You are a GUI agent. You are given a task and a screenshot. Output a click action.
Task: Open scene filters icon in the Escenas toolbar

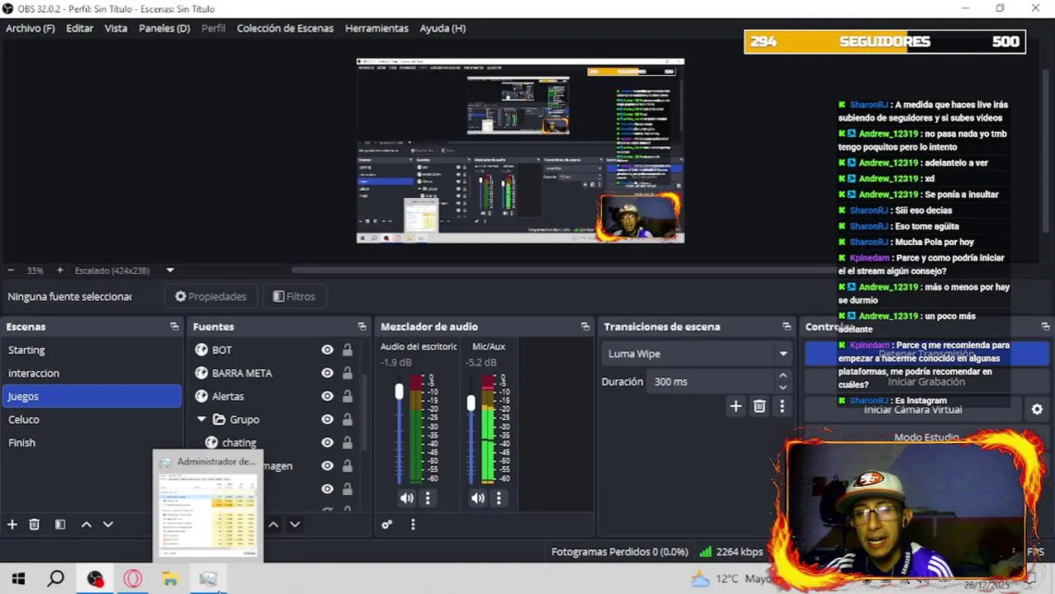pyautogui.click(x=60, y=525)
